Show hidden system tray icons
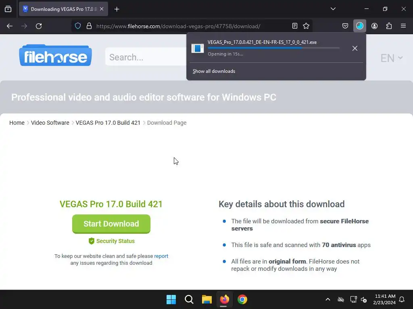 coord(328,299)
